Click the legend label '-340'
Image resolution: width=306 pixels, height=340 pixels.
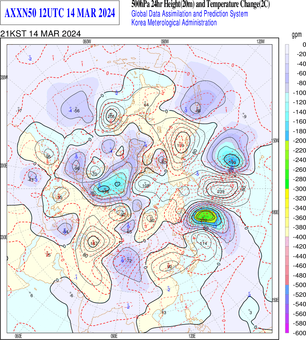click(x=299, y=208)
